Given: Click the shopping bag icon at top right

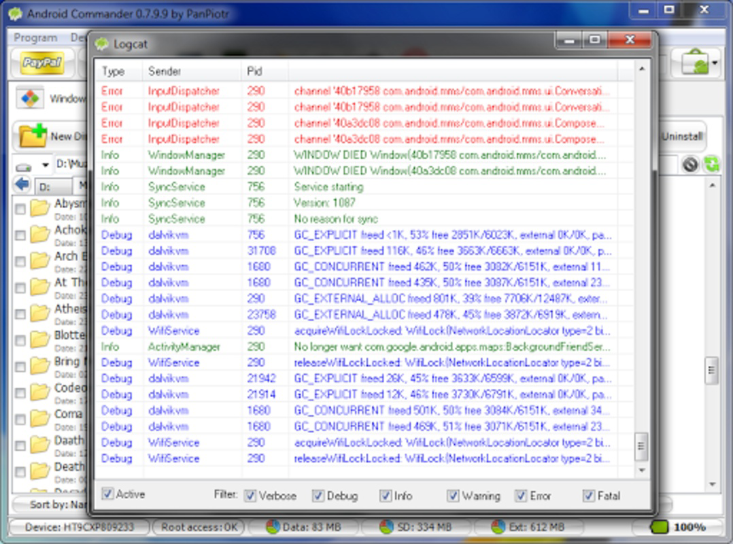Looking at the screenshot, I should [695, 62].
